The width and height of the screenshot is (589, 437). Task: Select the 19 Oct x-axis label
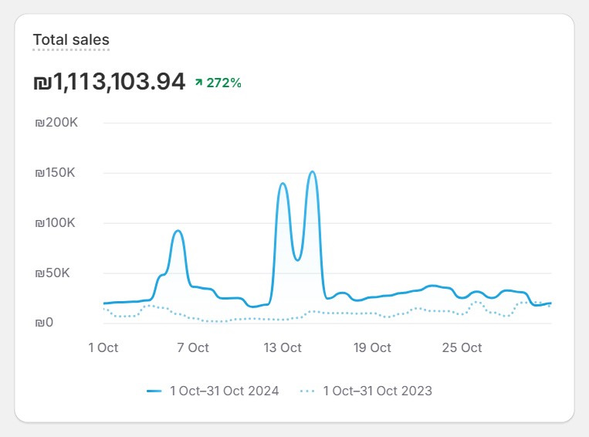[372, 348]
